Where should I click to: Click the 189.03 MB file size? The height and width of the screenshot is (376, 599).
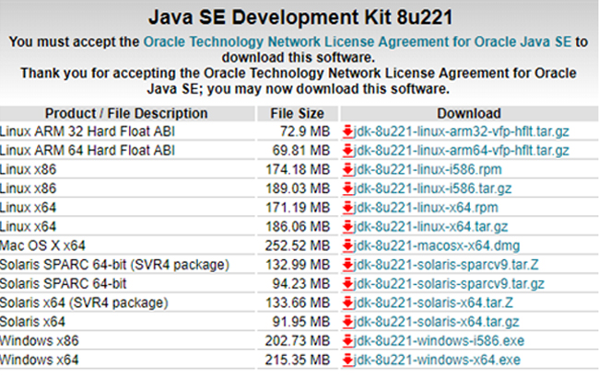tap(298, 188)
